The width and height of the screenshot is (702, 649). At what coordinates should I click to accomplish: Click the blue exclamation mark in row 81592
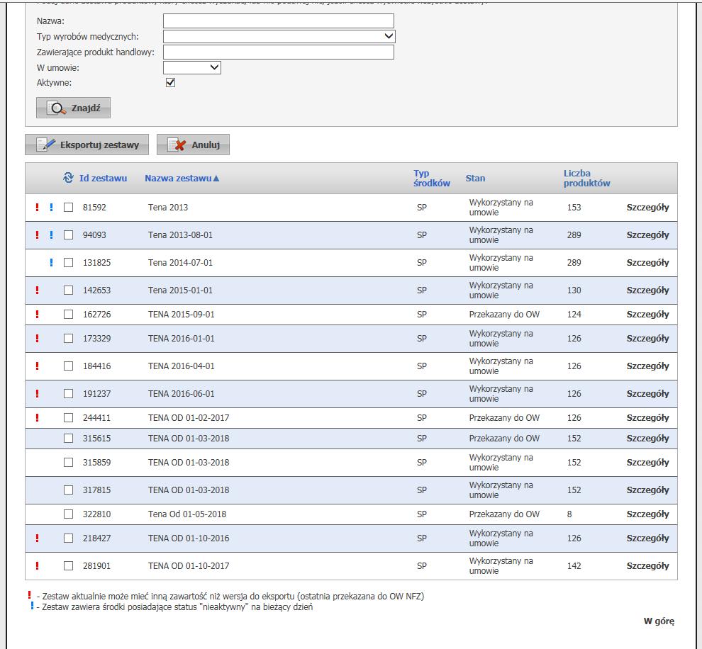click(52, 208)
